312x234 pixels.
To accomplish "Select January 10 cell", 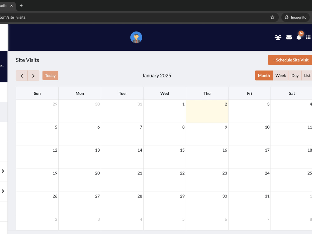I will [x=249, y=134].
